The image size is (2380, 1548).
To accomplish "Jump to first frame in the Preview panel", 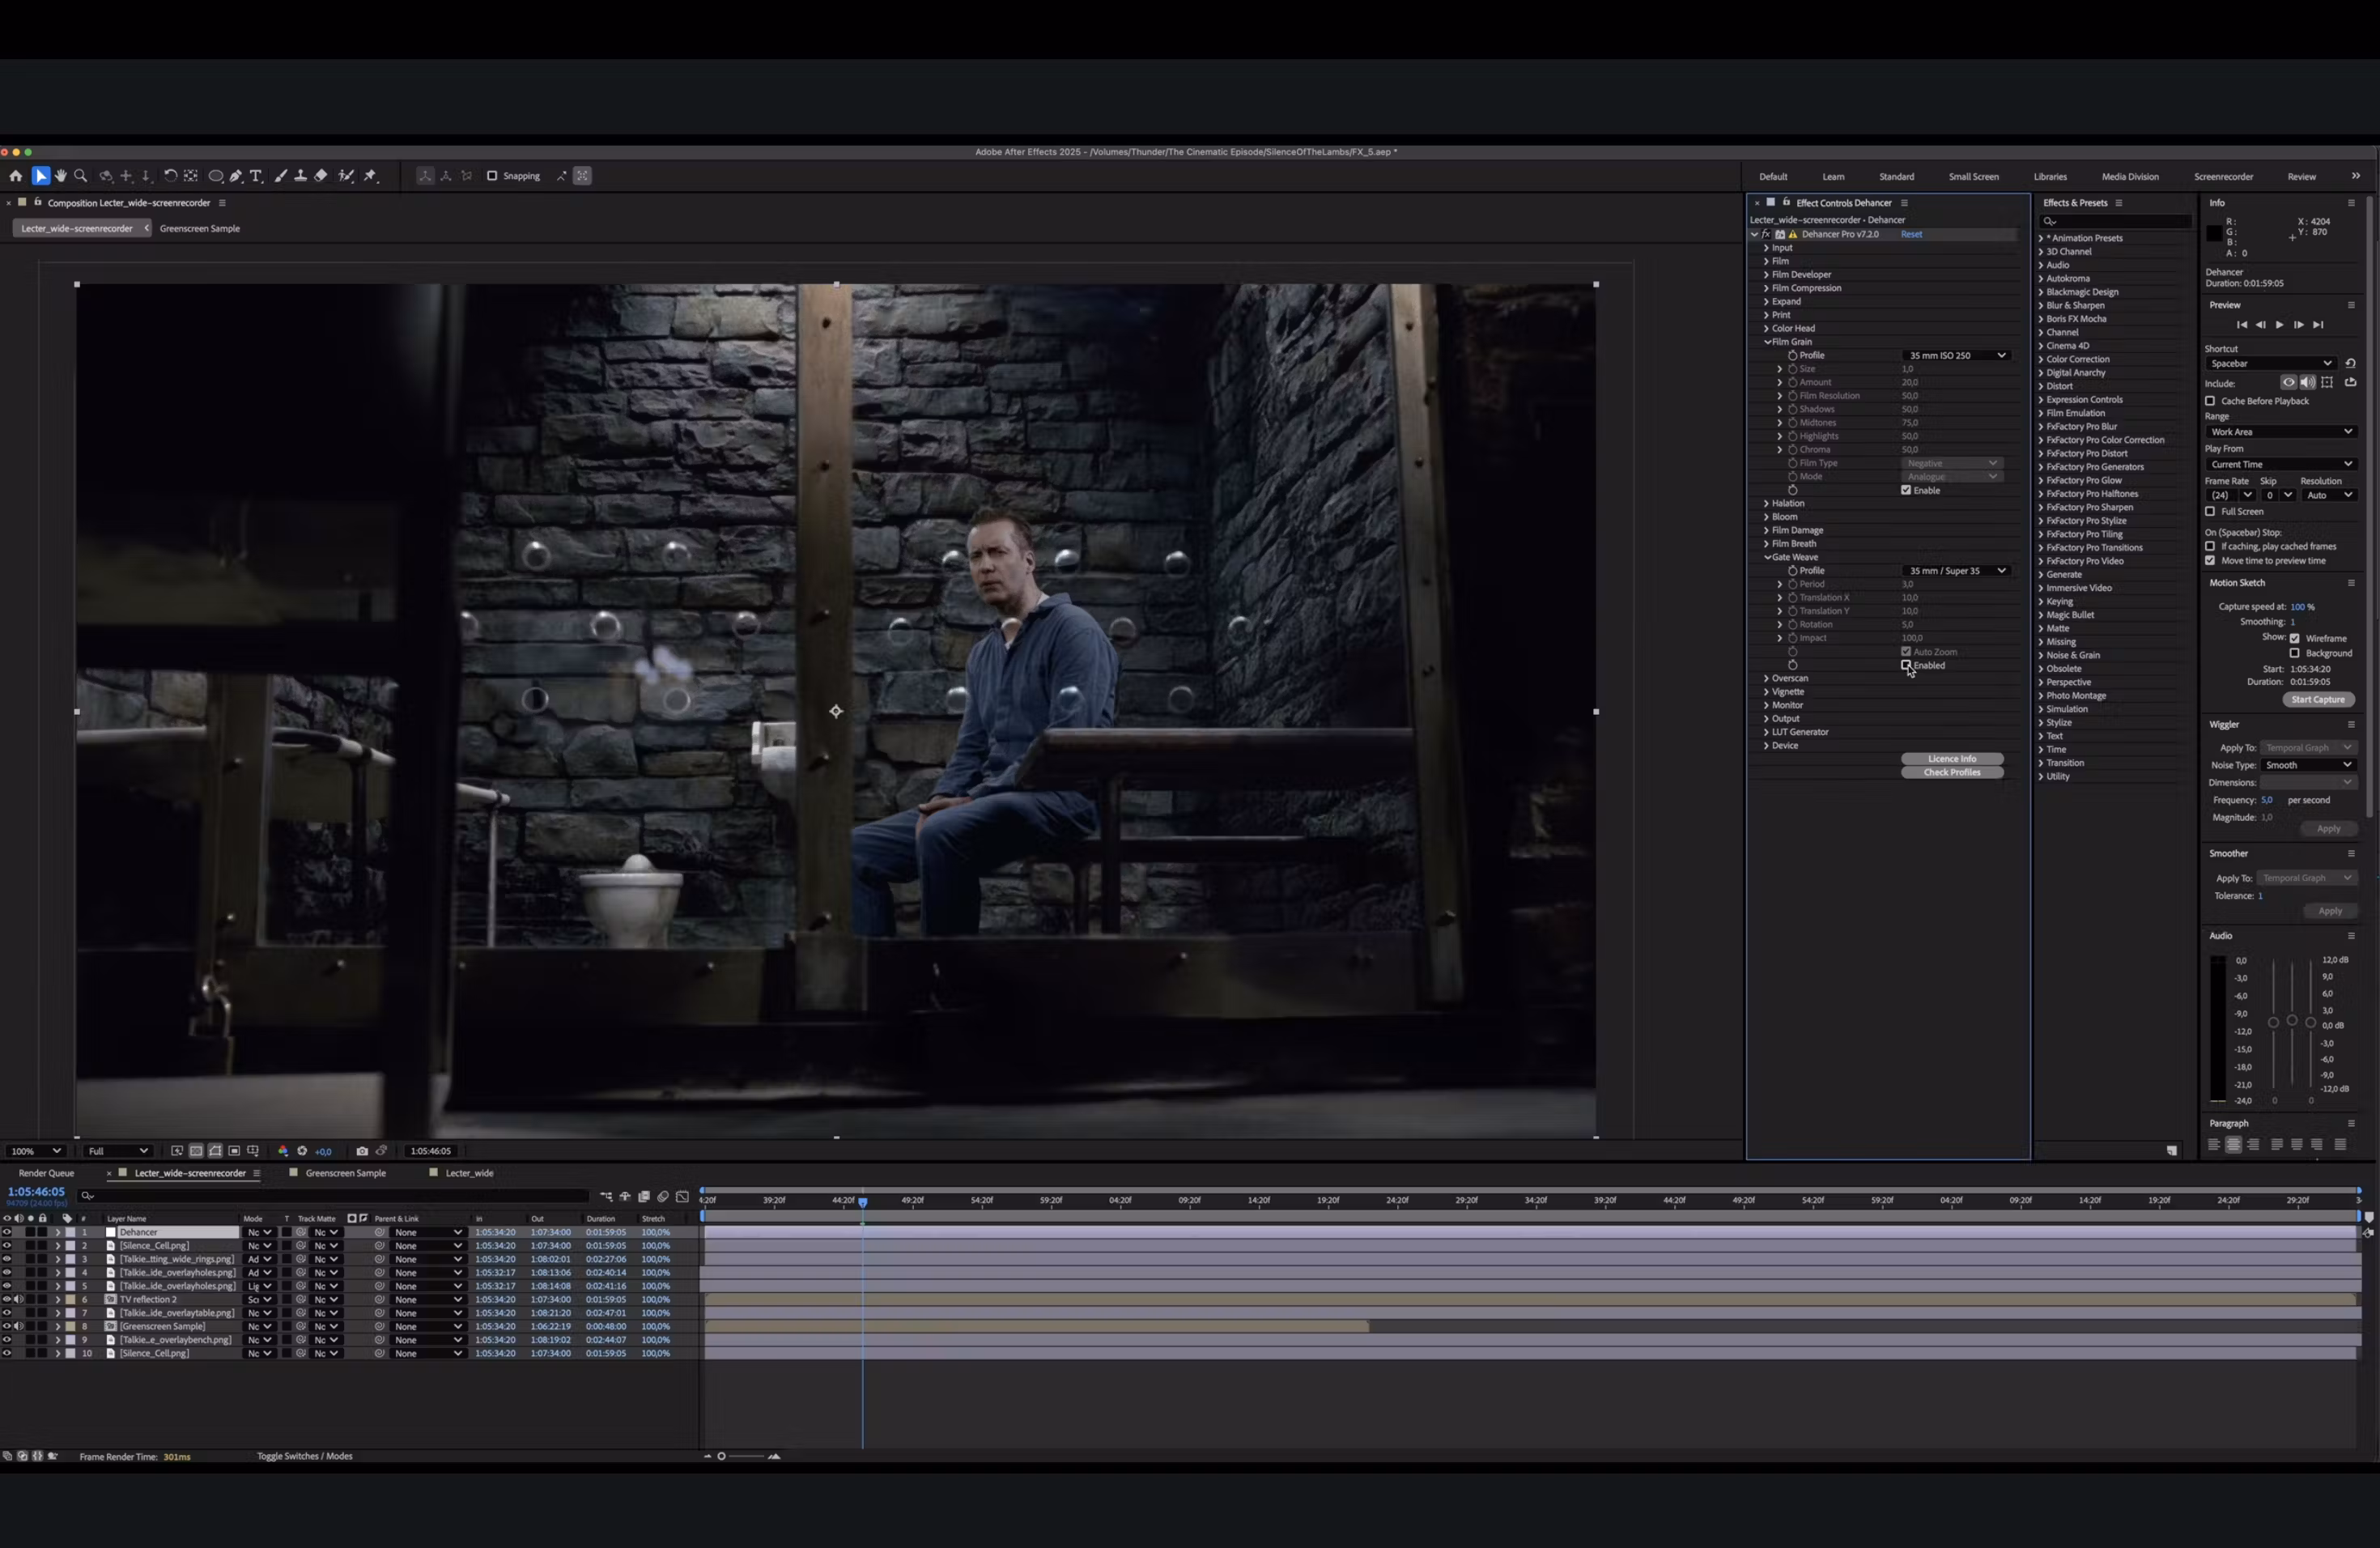I will 2241,325.
